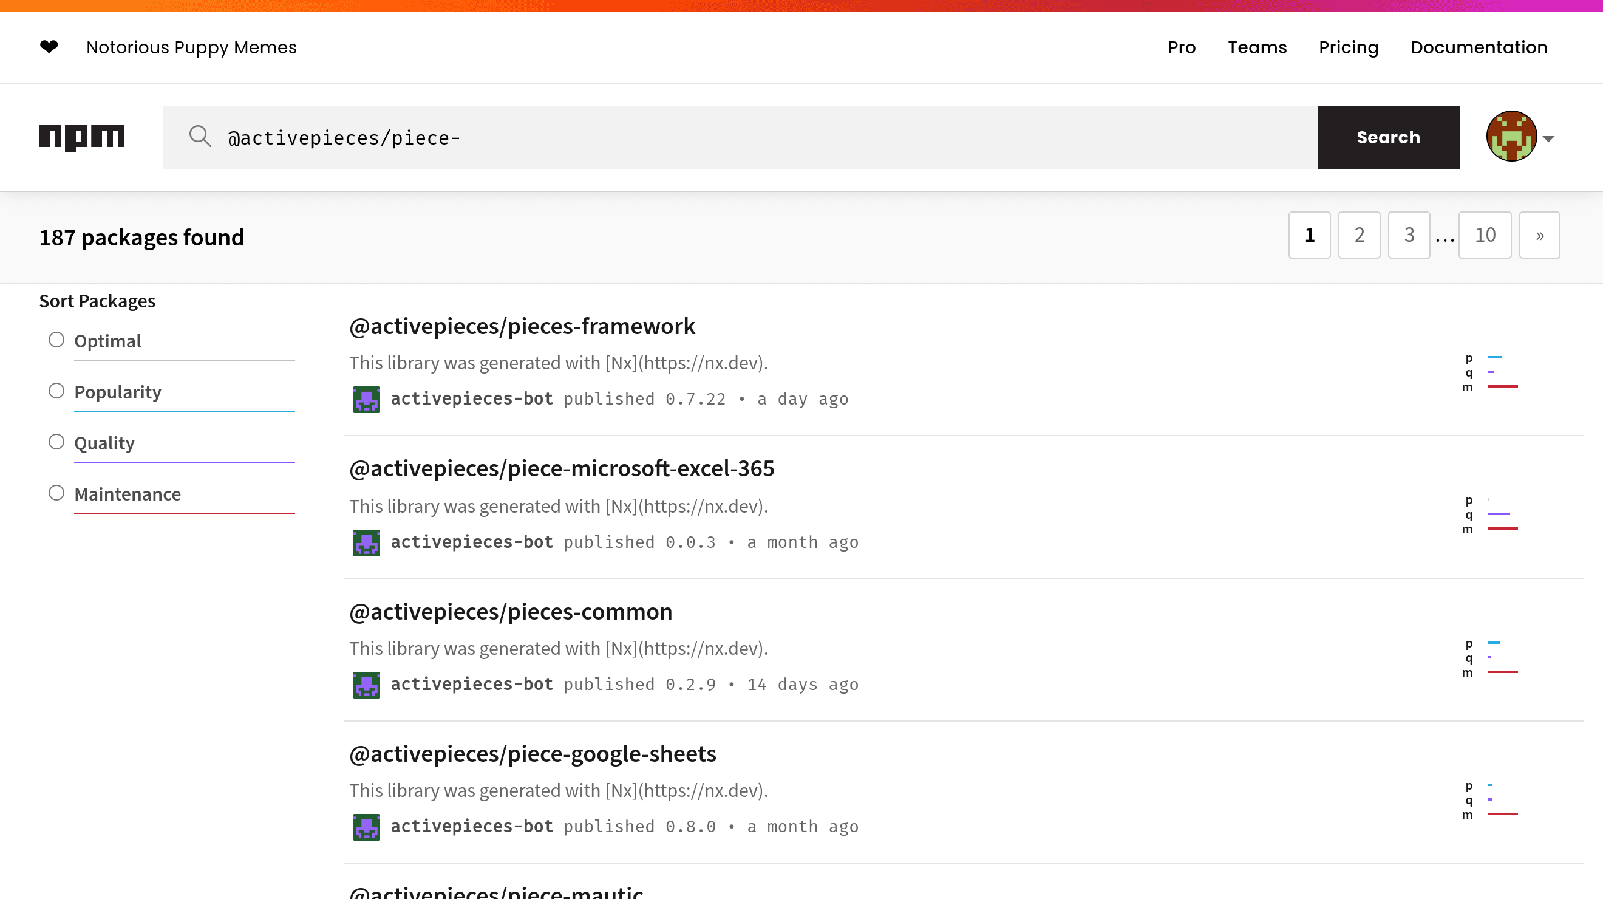Click the pieces-framework Nx description text
The width and height of the screenshot is (1603, 899).
(559, 363)
